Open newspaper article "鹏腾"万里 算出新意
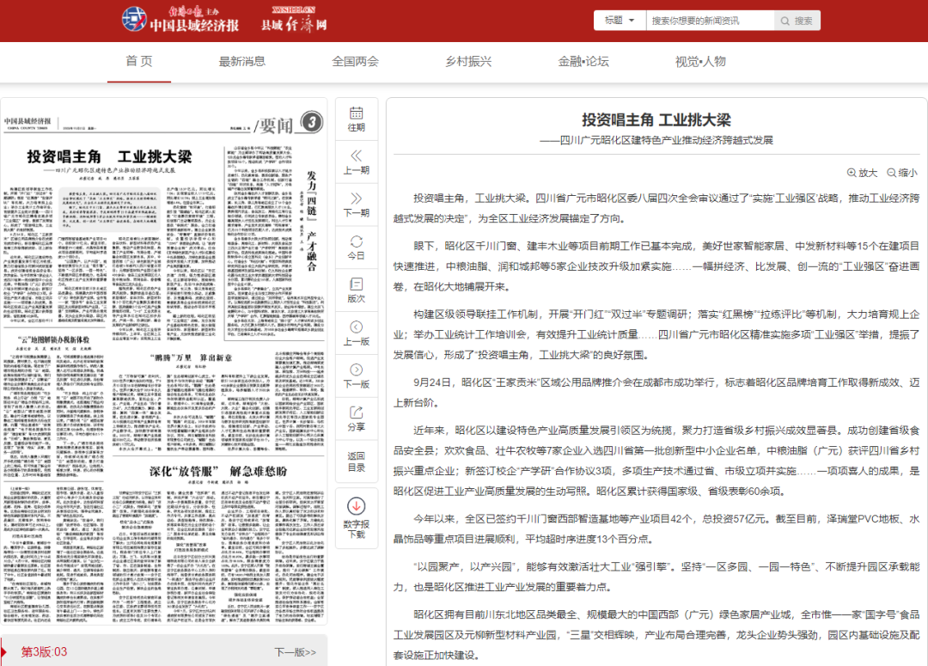The image size is (928, 666). [x=192, y=357]
